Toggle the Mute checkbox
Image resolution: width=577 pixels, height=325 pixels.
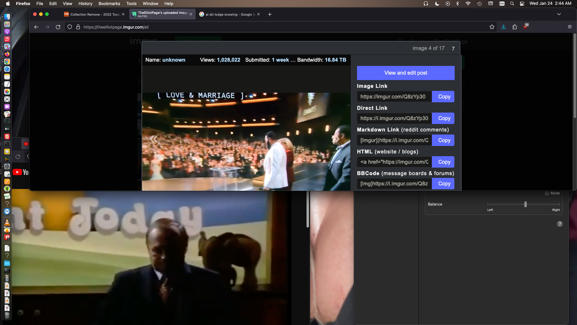click(x=547, y=193)
